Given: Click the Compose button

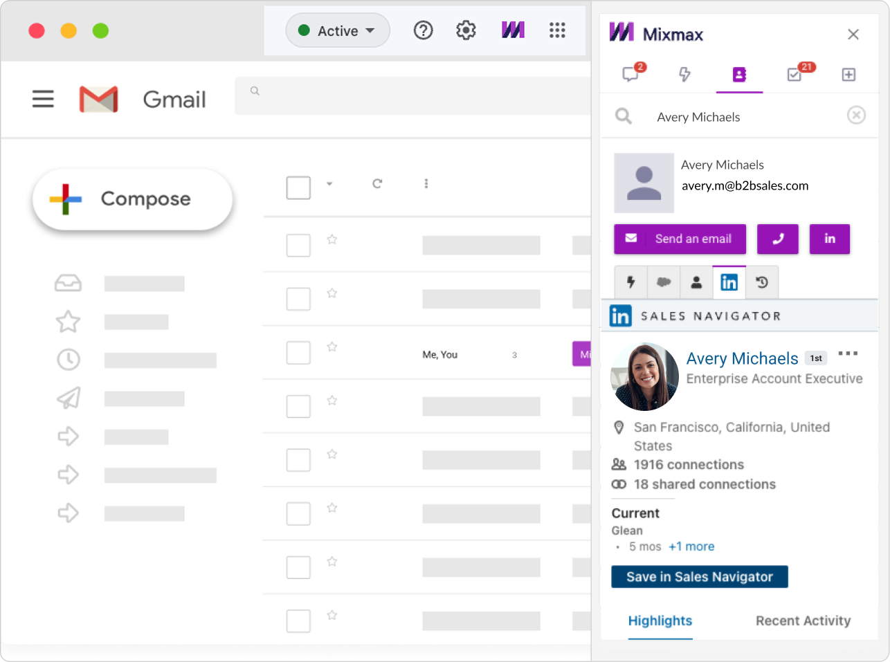Looking at the screenshot, I should coord(132,199).
